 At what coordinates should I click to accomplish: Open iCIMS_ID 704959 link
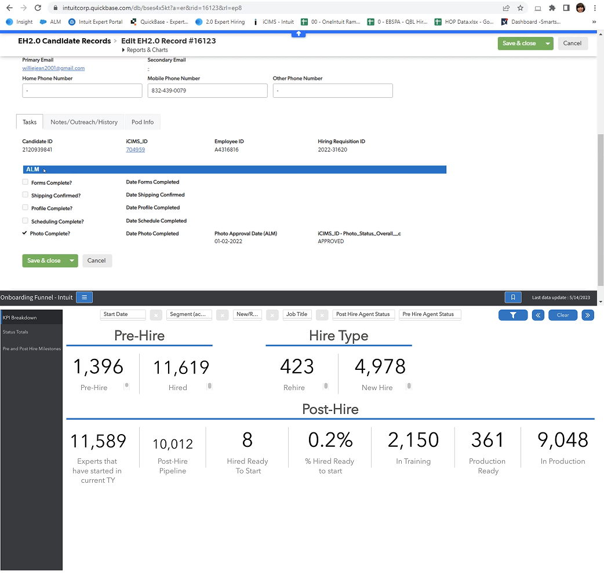click(x=136, y=149)
